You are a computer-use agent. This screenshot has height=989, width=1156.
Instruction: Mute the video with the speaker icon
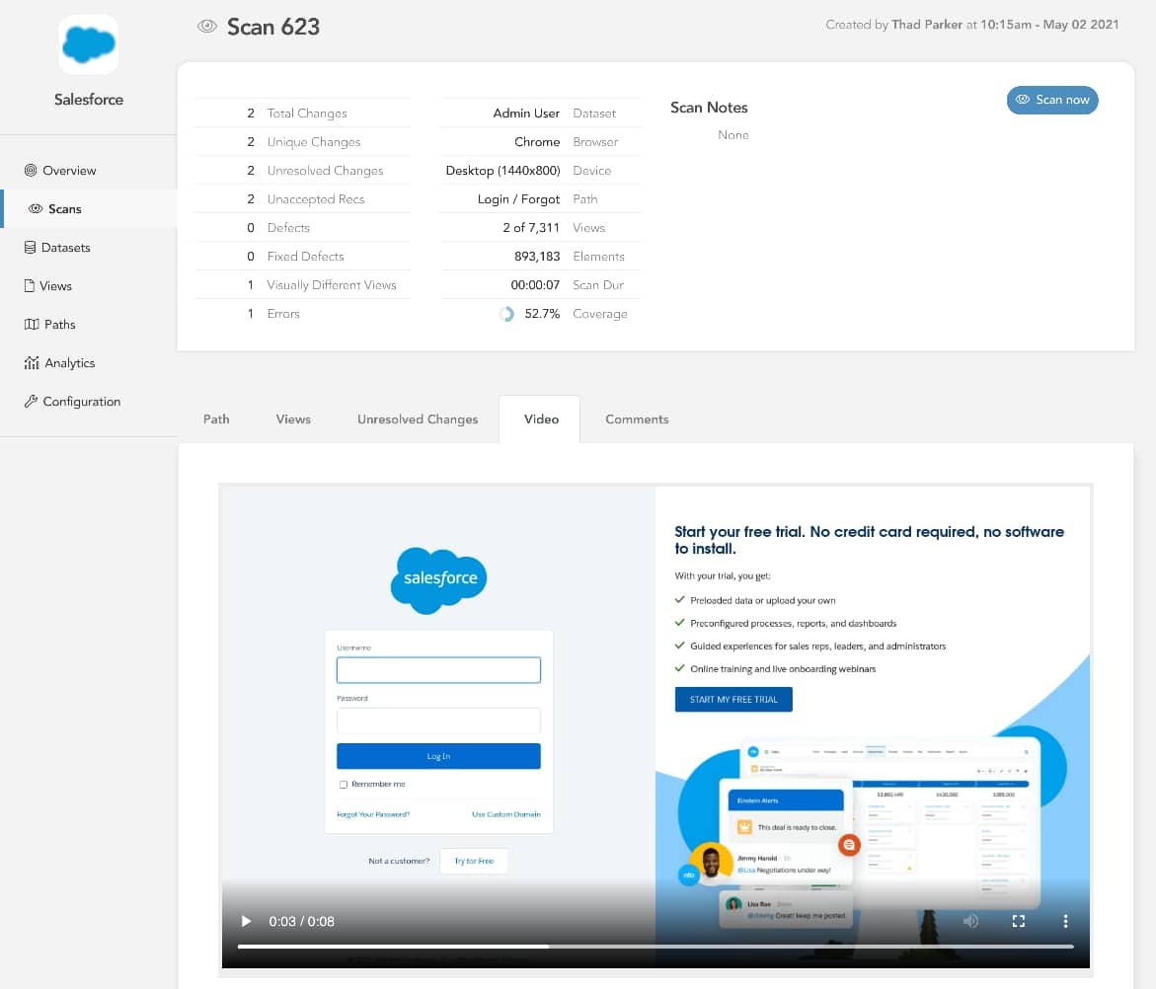coord(971,921)
